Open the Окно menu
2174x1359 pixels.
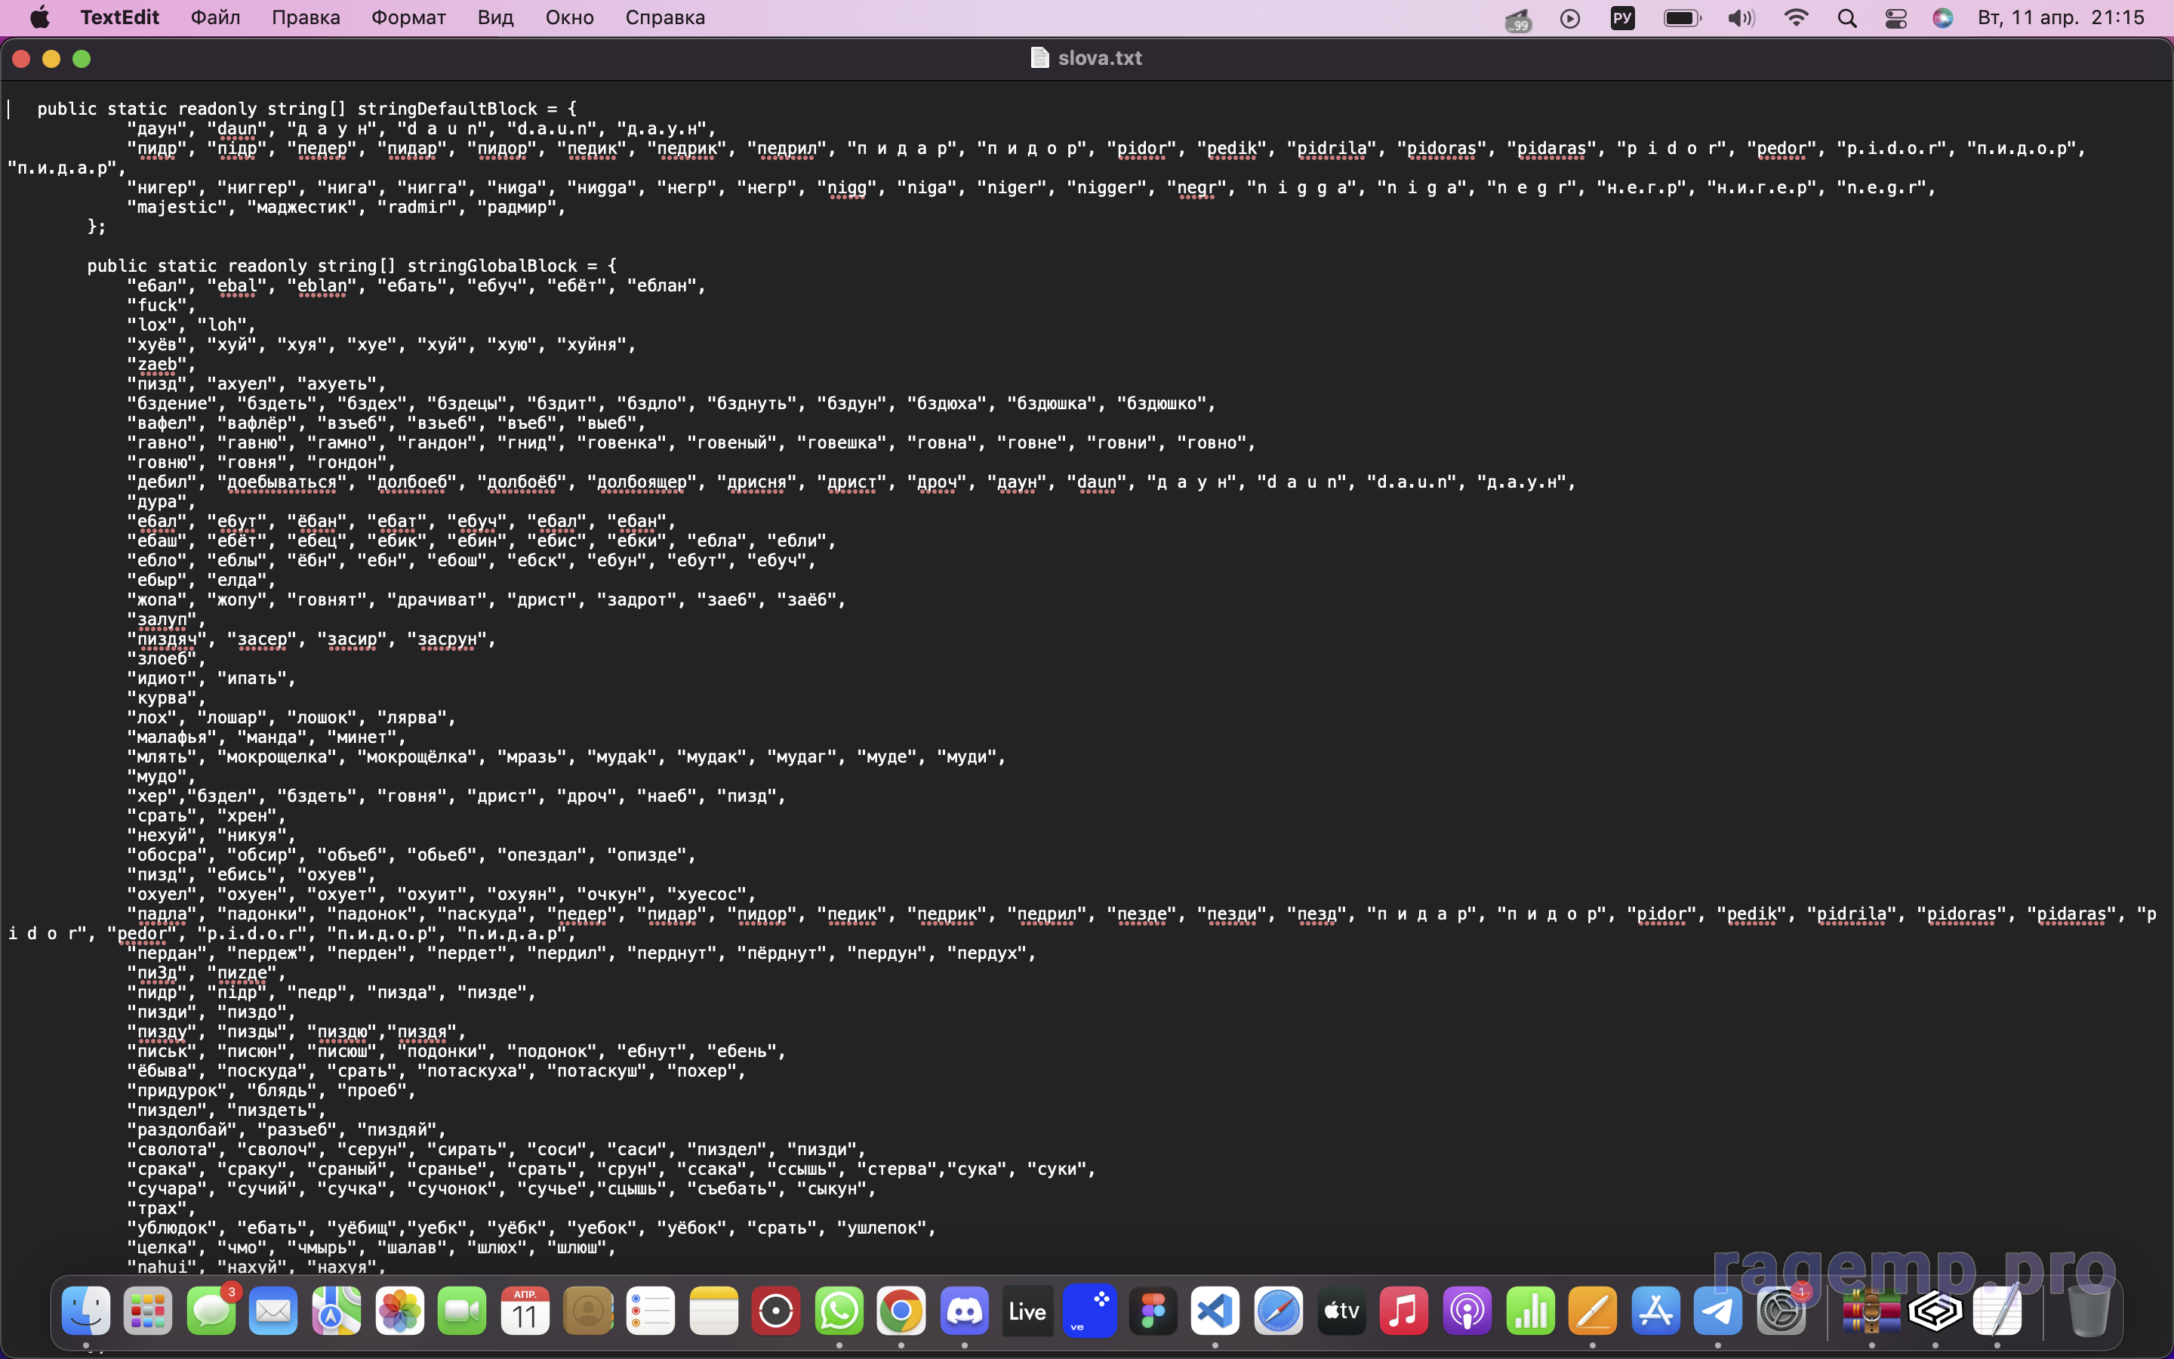pos(570,18)
